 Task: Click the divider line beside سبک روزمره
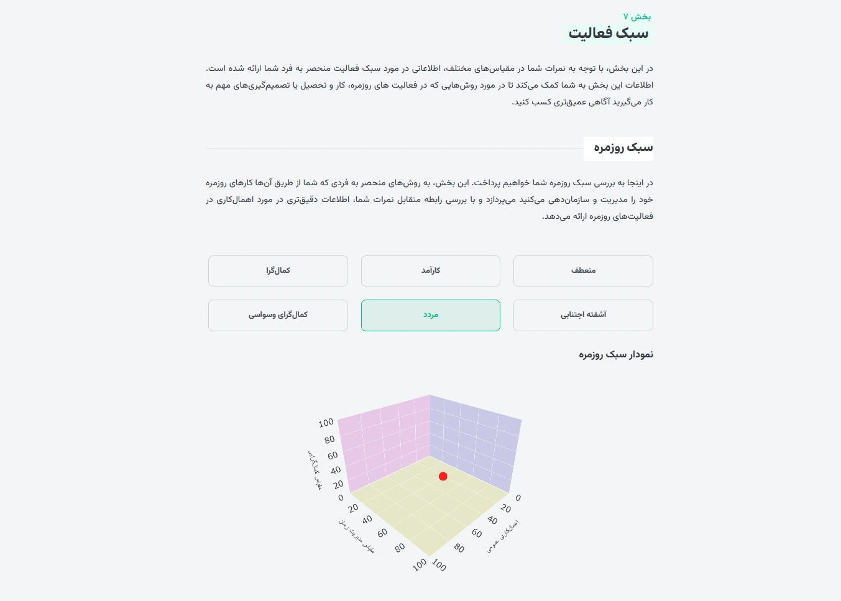395,149
